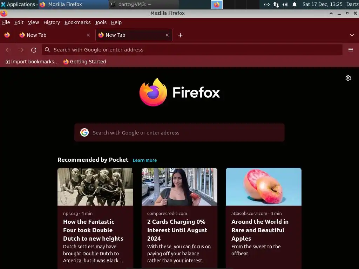This screenshot has width=359, height=269.
Task: Open Double Dutch story thumbnail image
Action: (x=95, y=187)
